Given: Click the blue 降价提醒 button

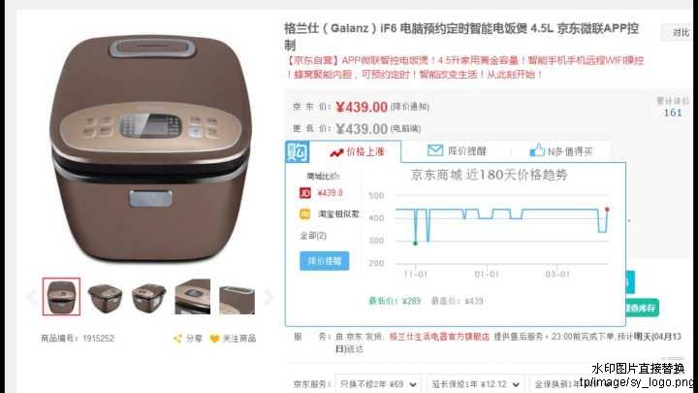Looking at the screenshot, I should coord(325,261).
